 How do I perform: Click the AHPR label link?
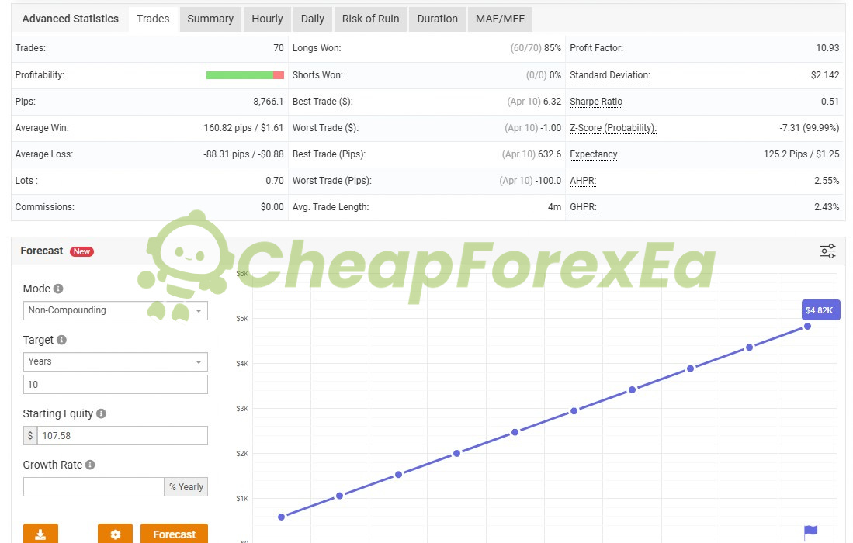[583, 181]
